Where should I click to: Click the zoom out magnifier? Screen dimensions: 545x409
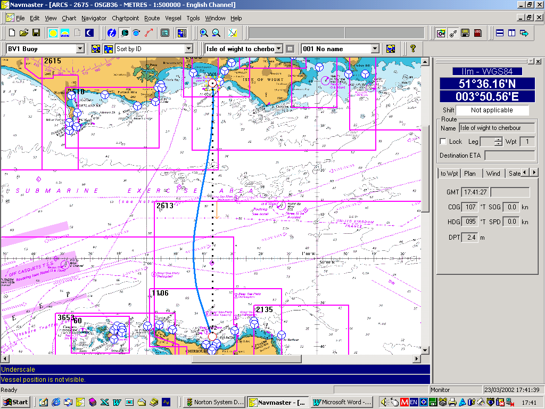216,33
